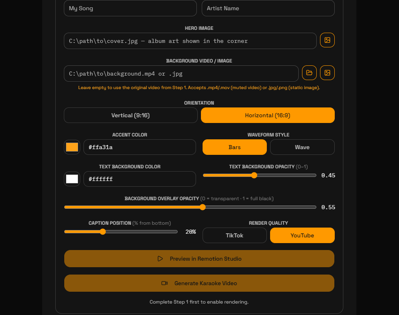The image size is (399, 315).
Task: Focus the hero image path field
Action: point(190,41)
